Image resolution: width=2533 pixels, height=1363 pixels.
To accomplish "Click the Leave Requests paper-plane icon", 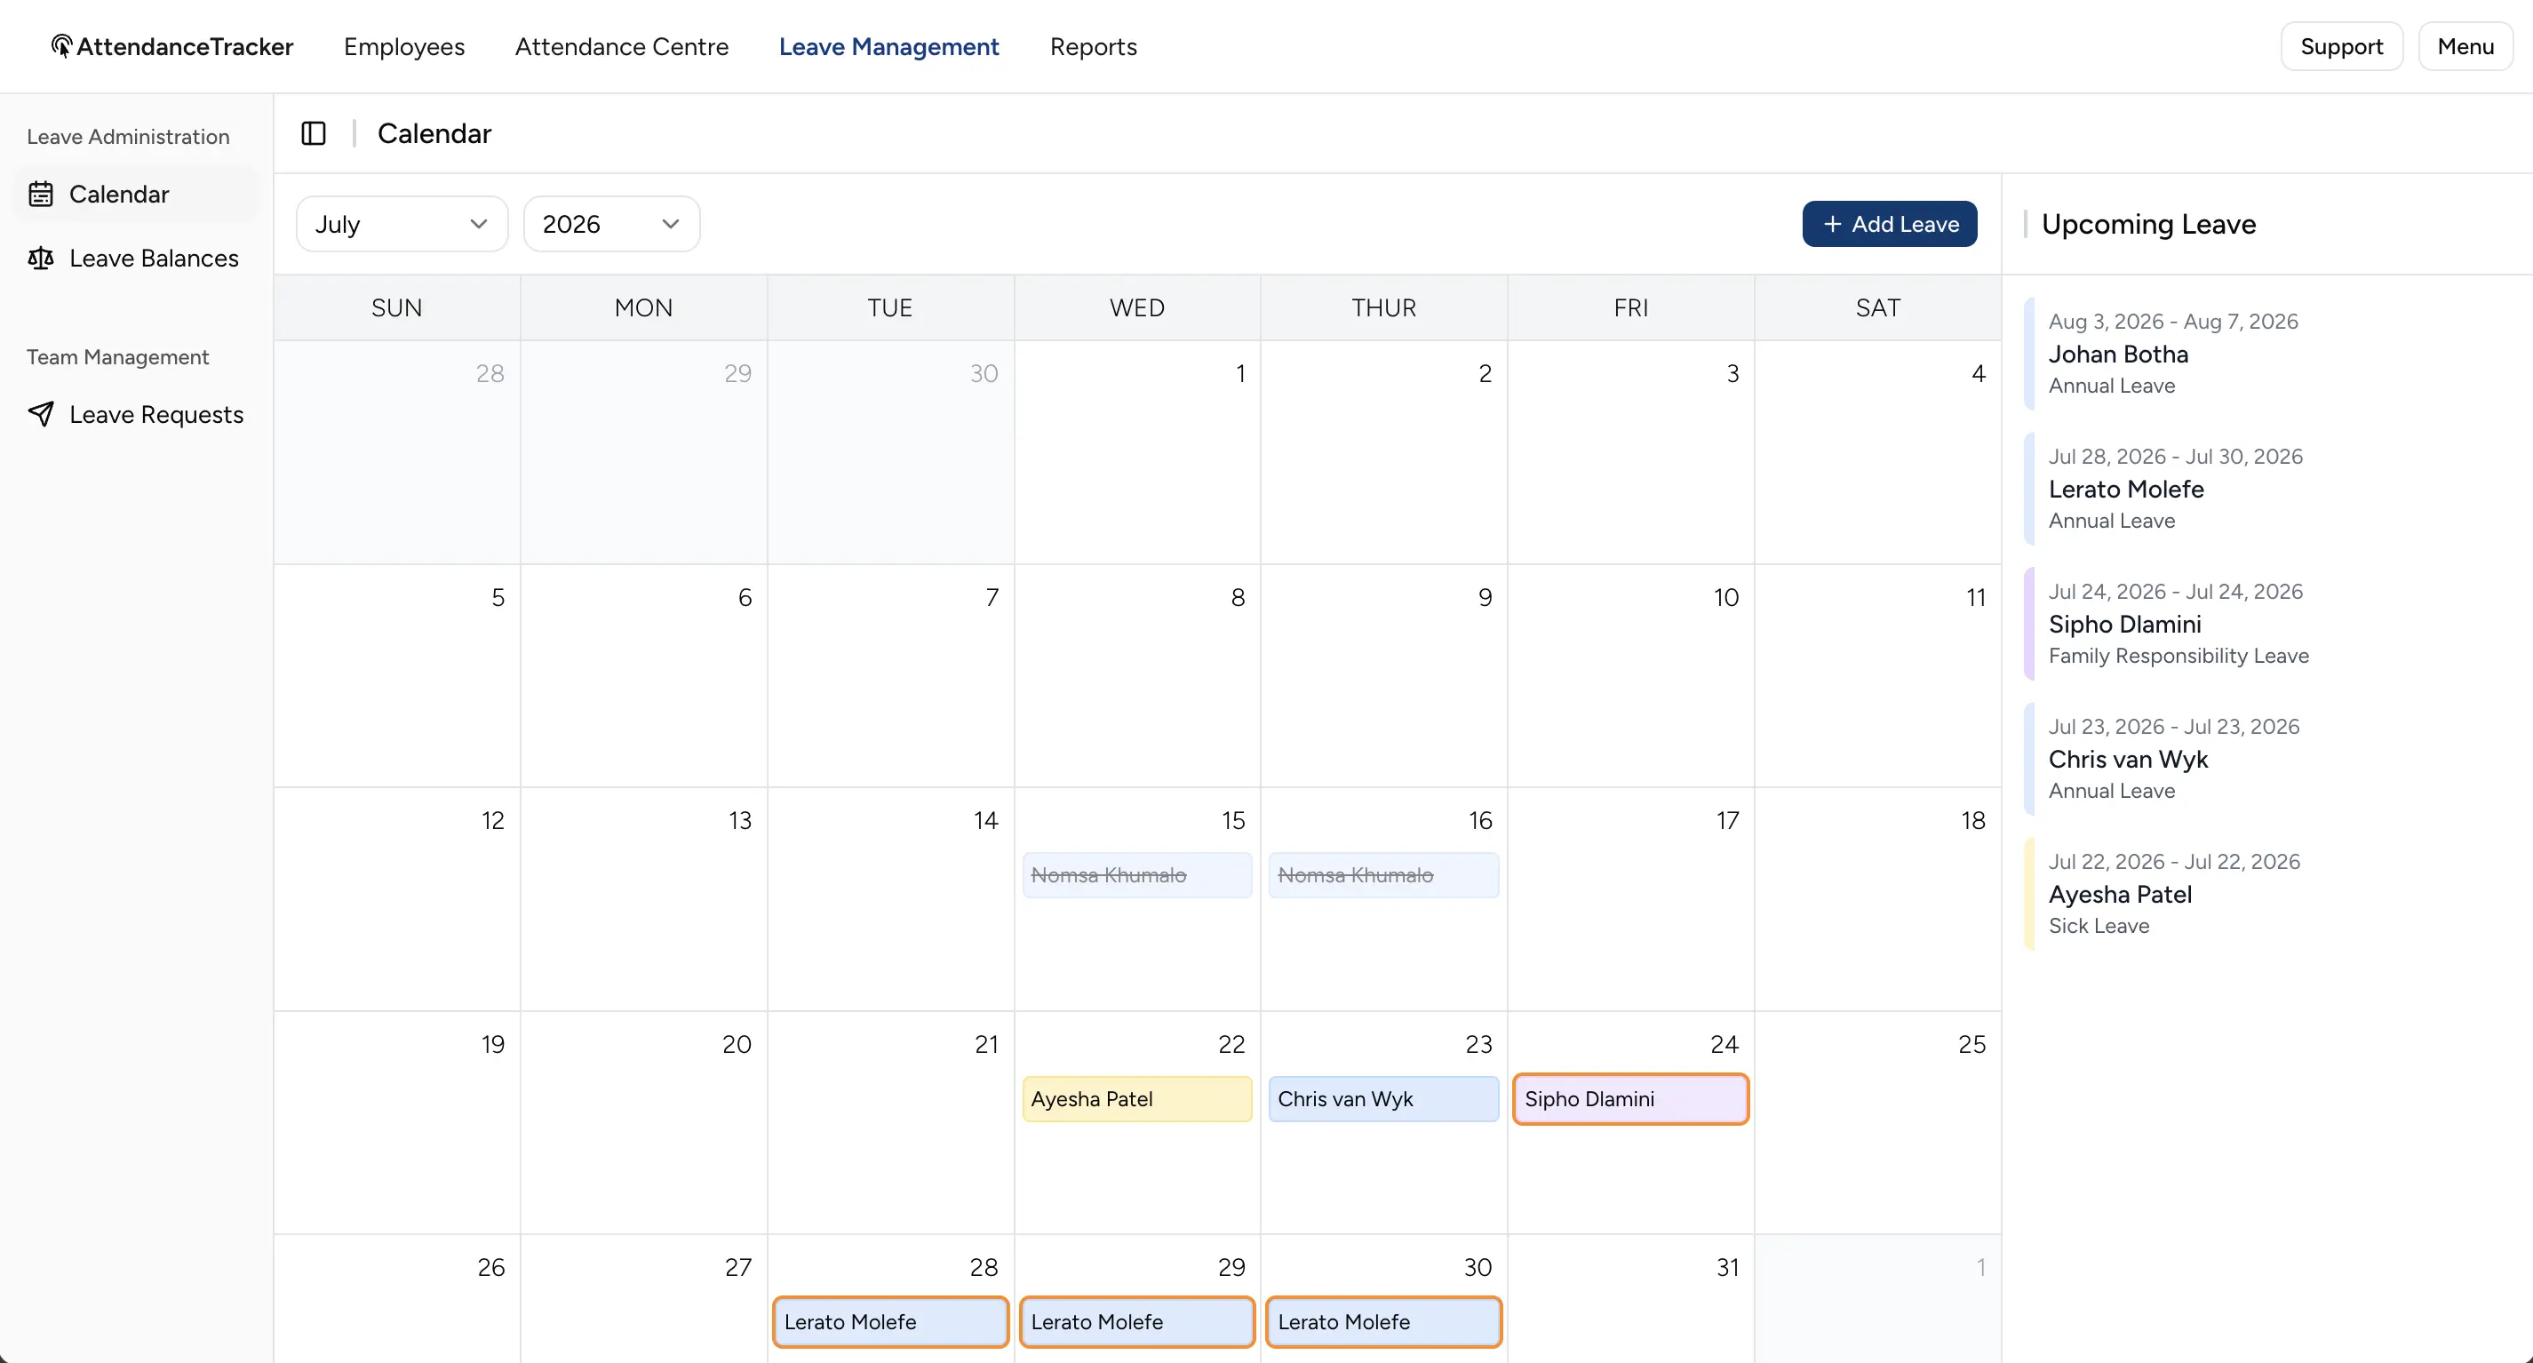I will click(40, 414).
